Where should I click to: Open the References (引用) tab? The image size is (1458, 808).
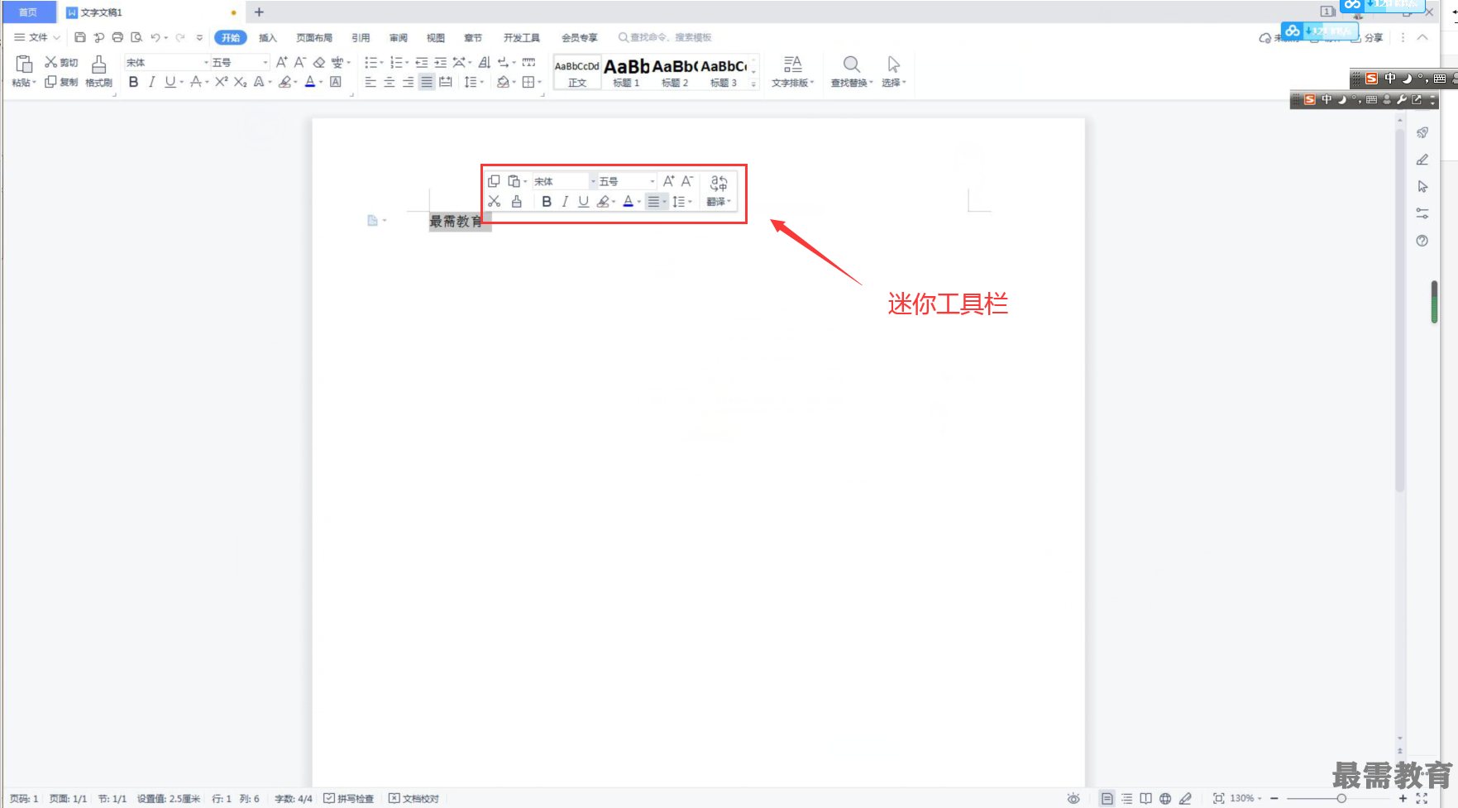[361, 37]
